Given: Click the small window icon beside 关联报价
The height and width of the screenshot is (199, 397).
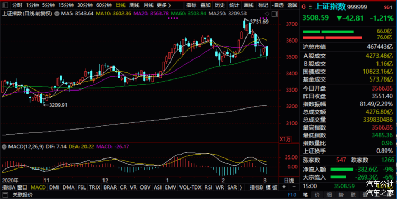Looking at the screenshot, I should pos(5,195).
